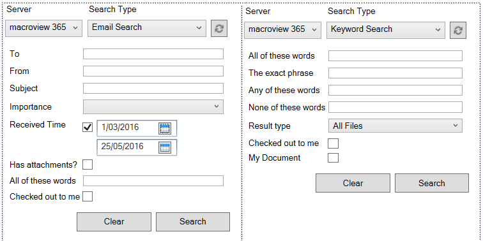This screenshot has height=241, width=483.
Task: Clear the Keyword Search form
Action: tap(353, 183)
